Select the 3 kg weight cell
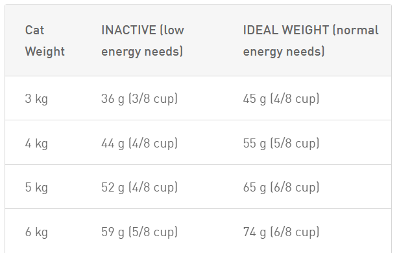This screenshot has height=253, width=399. (36, 98)
